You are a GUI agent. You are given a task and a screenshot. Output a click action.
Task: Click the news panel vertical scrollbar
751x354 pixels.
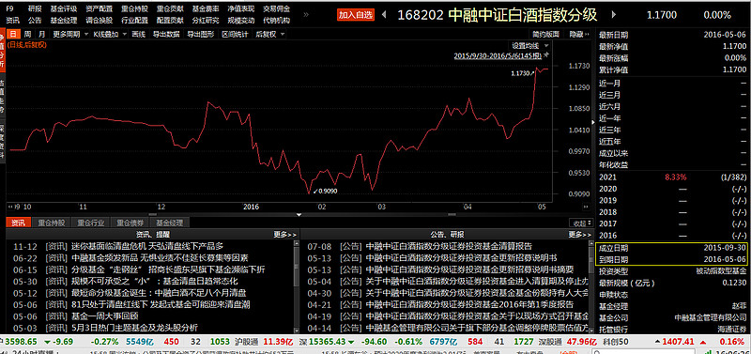pos(297,287)
